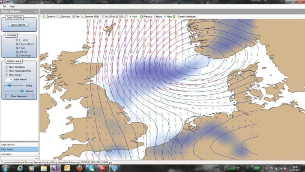This screenshot has height=172, width=305.
Task: Click the 343 True direction reading
Action: tap(20, 48)
